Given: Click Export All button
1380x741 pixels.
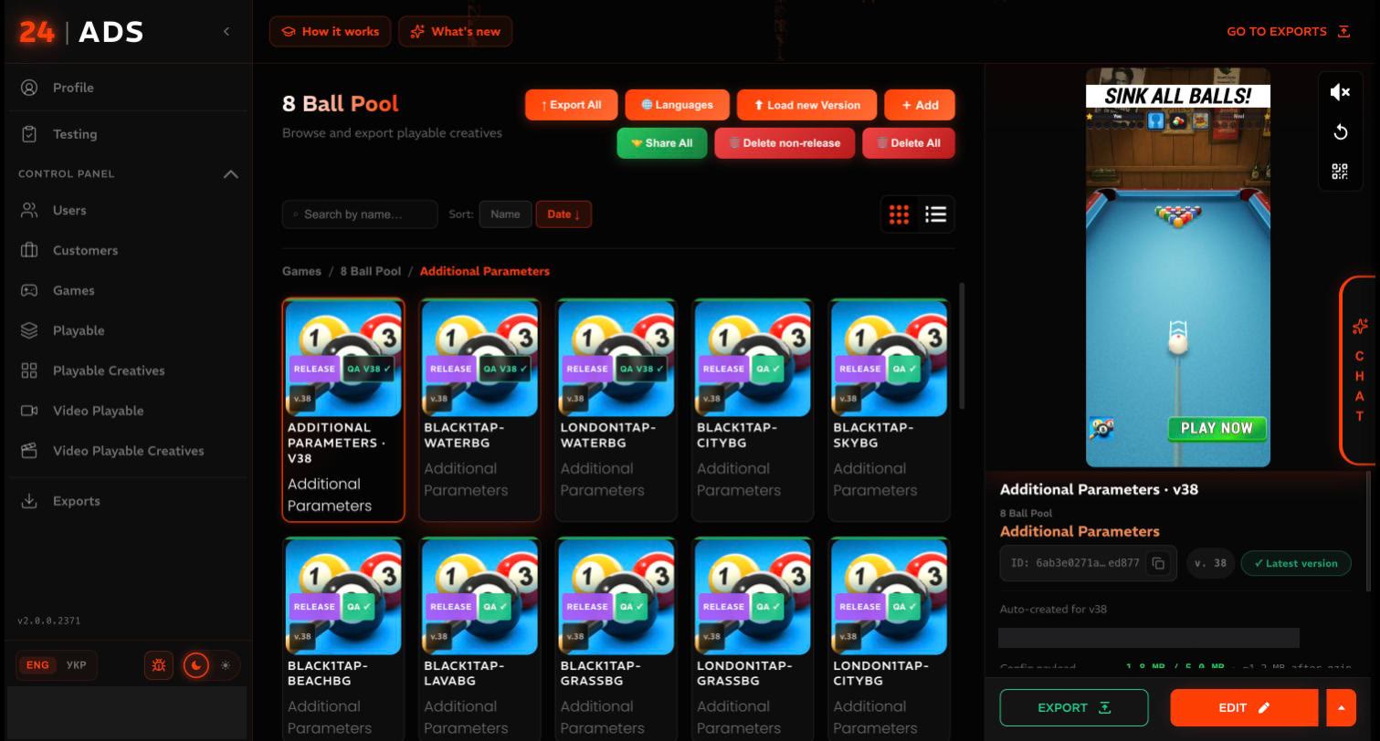Looking at the screenshot, I should point(571,105).
